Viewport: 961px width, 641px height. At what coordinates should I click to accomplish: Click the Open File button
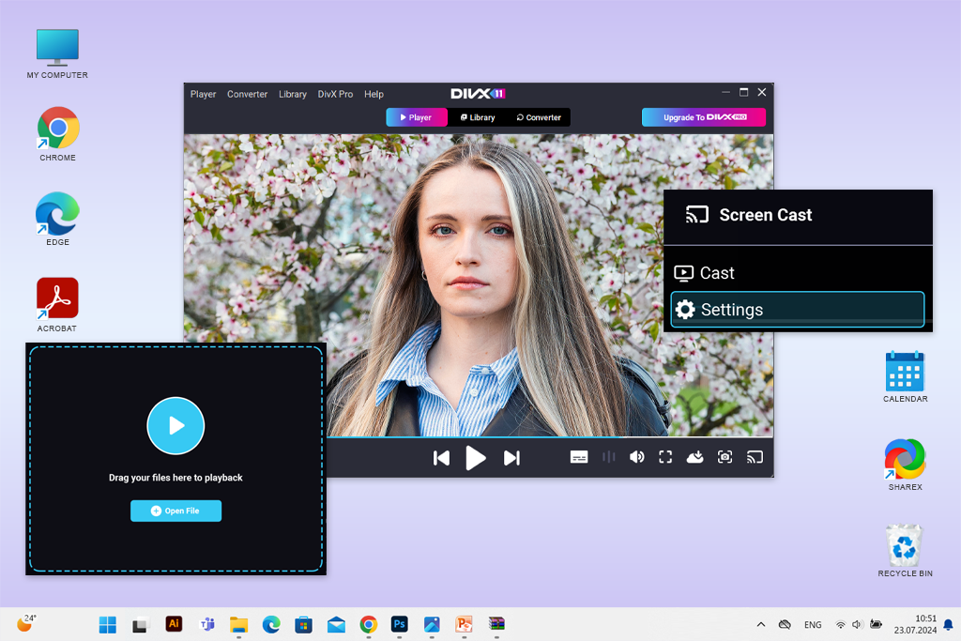tap(175, 511)
